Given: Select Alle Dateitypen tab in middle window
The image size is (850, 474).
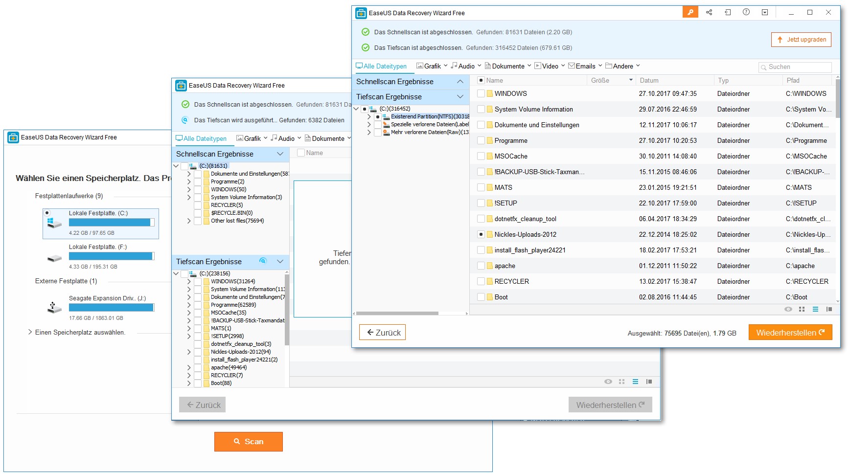Looking at the screenshot, I should pos(201,138).
